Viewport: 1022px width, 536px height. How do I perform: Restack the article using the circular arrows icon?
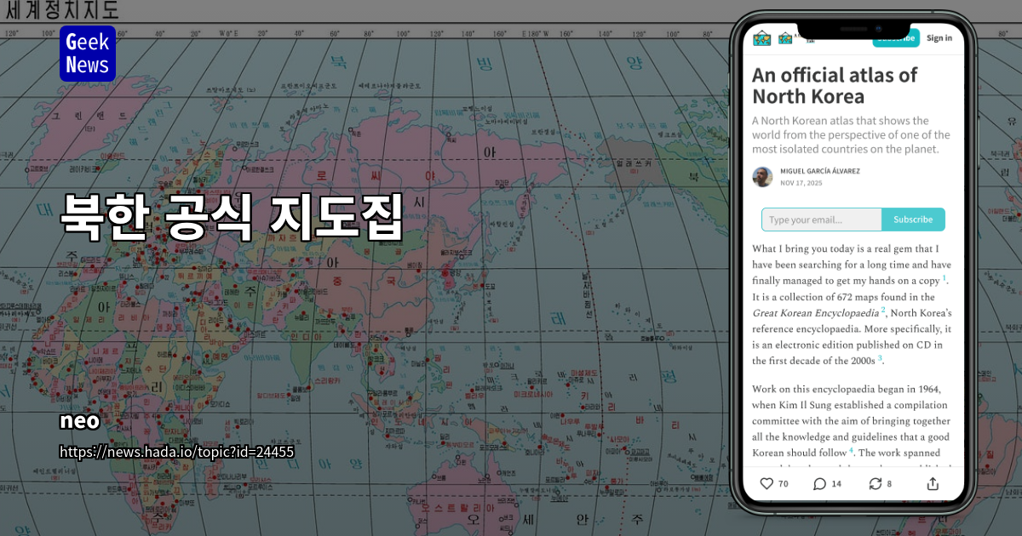pos(876,483)
